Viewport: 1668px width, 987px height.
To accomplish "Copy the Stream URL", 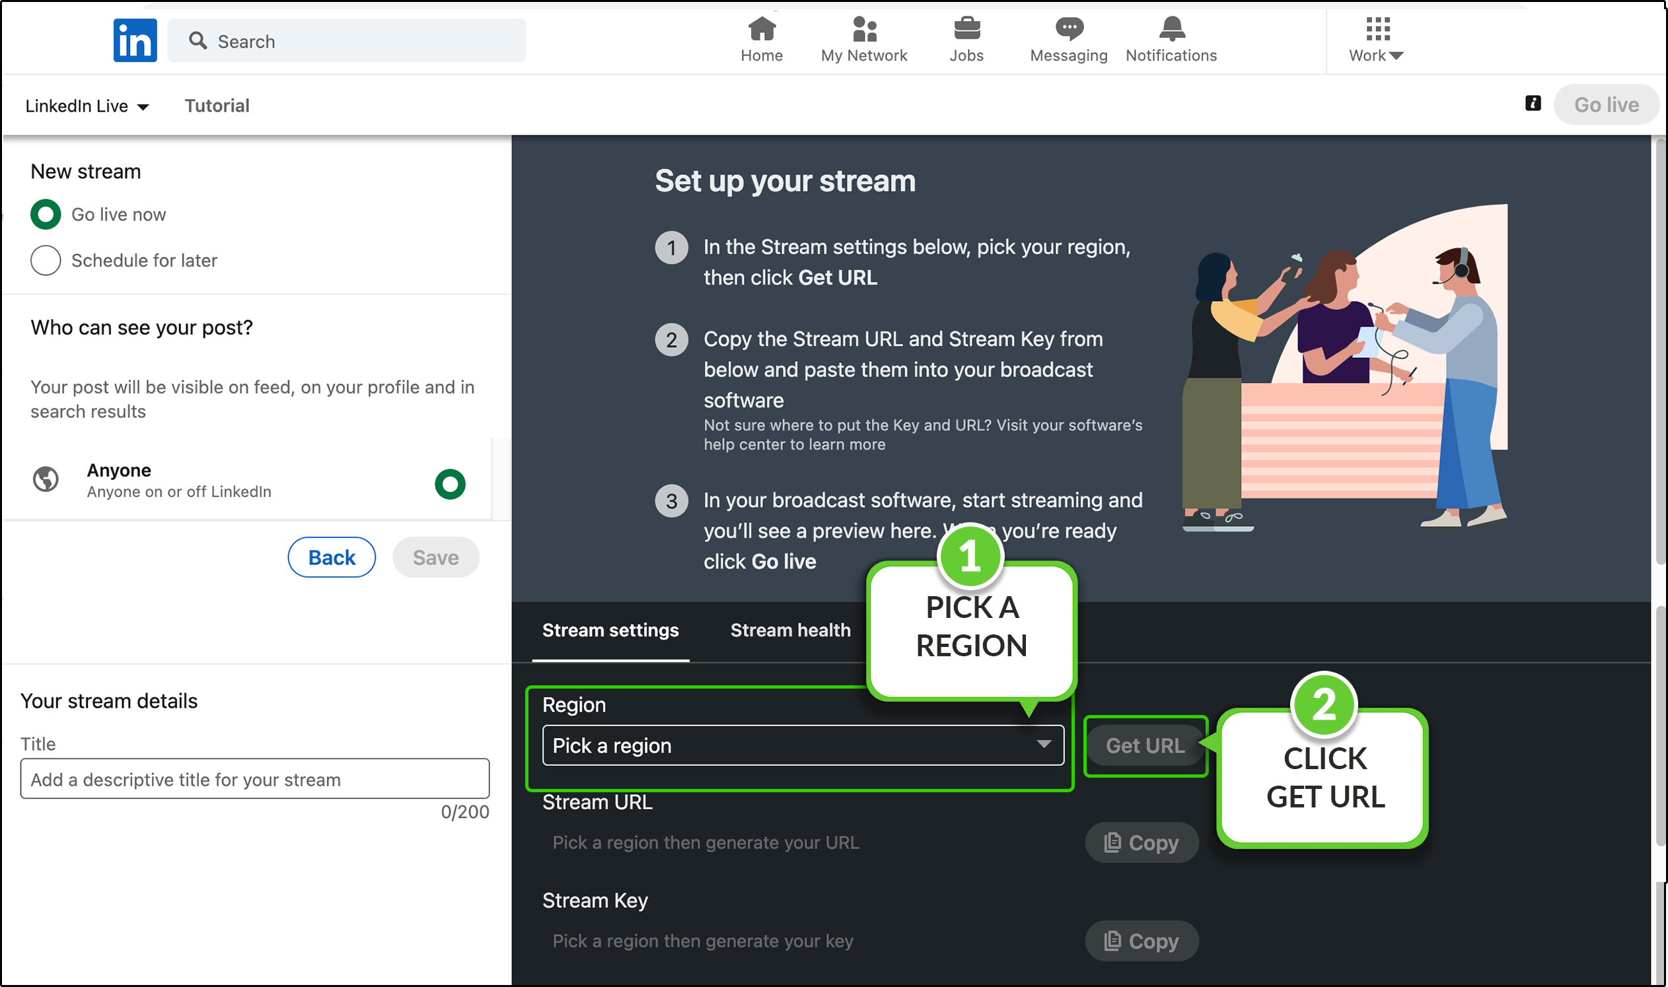I will [1142, 842].
